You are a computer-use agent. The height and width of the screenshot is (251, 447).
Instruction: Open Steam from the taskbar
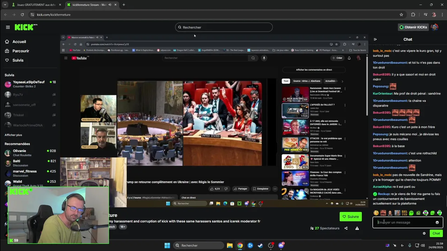pyautogui.click(x=261, y=245)
